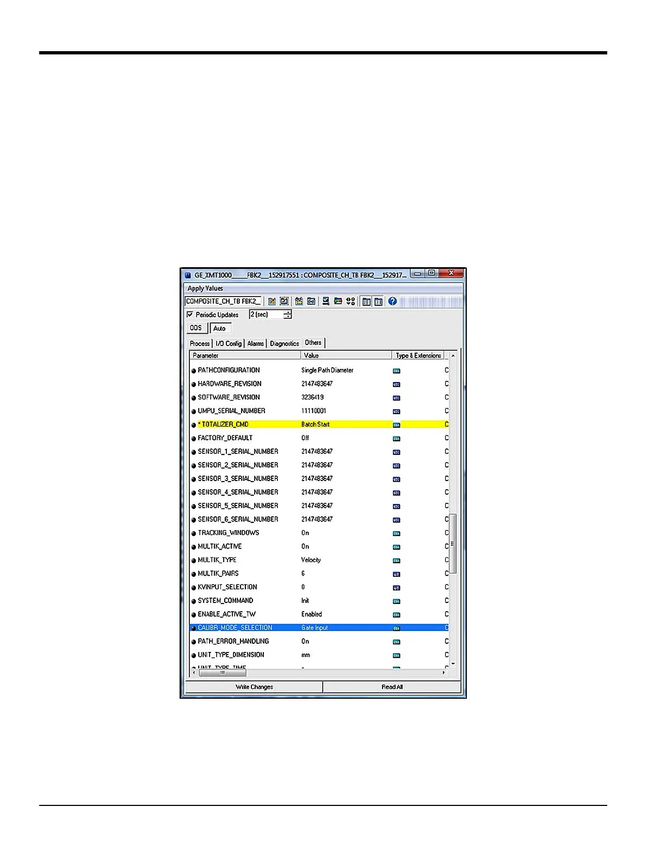Toggle the Periodic Updates checkbox
This screenshot has width=666, height=862.
coord(190,315)
